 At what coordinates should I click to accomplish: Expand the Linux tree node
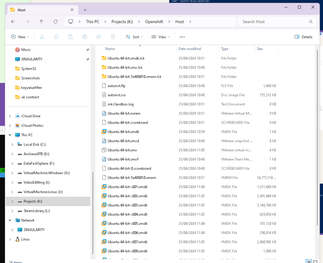pos(10,240)
